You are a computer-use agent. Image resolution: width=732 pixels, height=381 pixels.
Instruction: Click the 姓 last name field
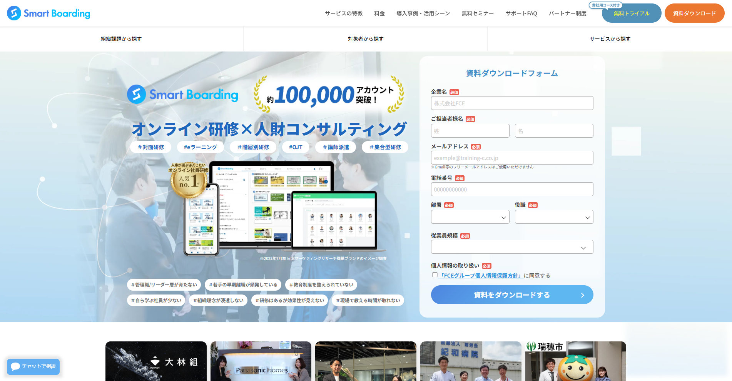click(470, 131)
